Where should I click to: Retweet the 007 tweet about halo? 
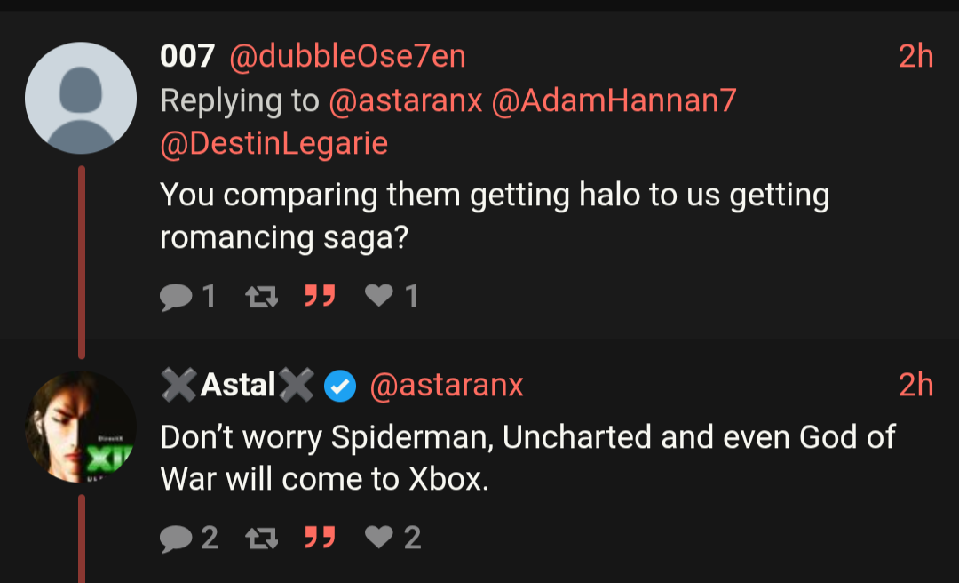[260, 295]
